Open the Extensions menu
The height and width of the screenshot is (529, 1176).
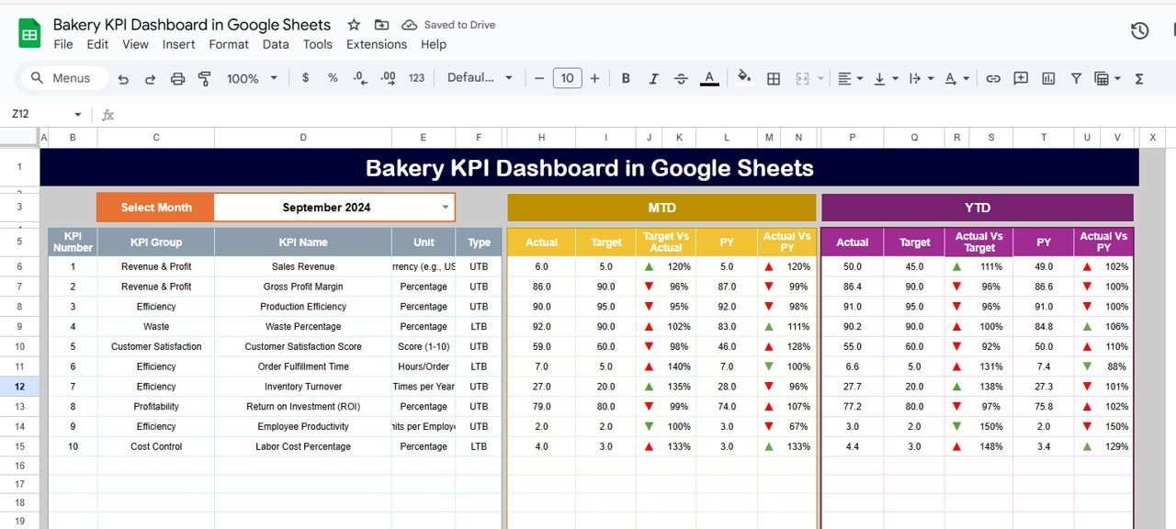376,44
